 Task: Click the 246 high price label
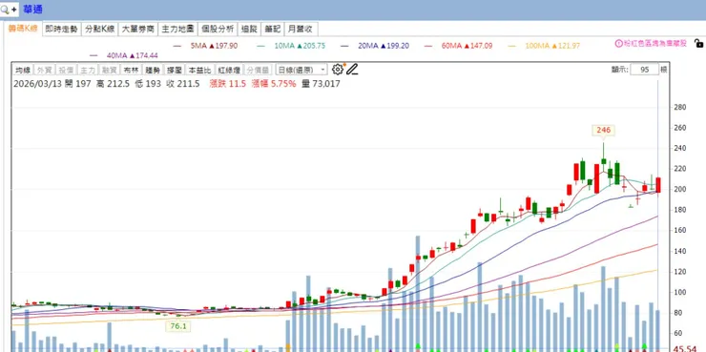click(x=603, y=130)
